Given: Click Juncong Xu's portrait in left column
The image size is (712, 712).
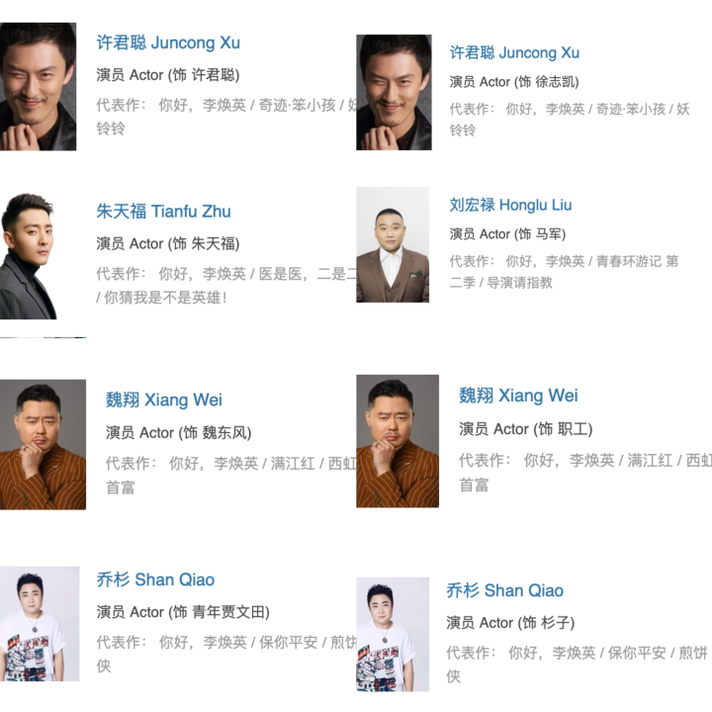Looking at the screenshot, I should [x=39, y=86].
